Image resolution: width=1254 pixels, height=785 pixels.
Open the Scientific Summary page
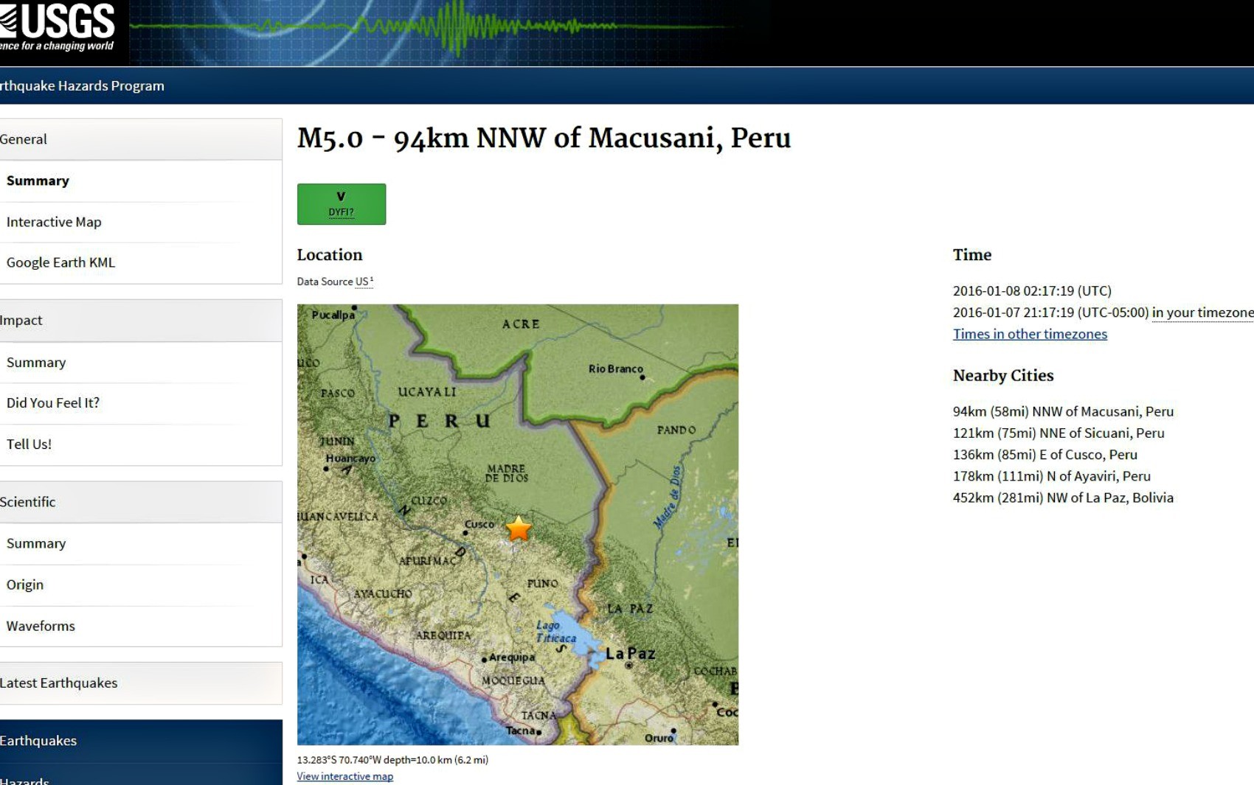[36, 544]
